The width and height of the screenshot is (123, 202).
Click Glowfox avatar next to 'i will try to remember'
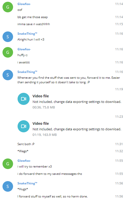(x=8, y=164)
